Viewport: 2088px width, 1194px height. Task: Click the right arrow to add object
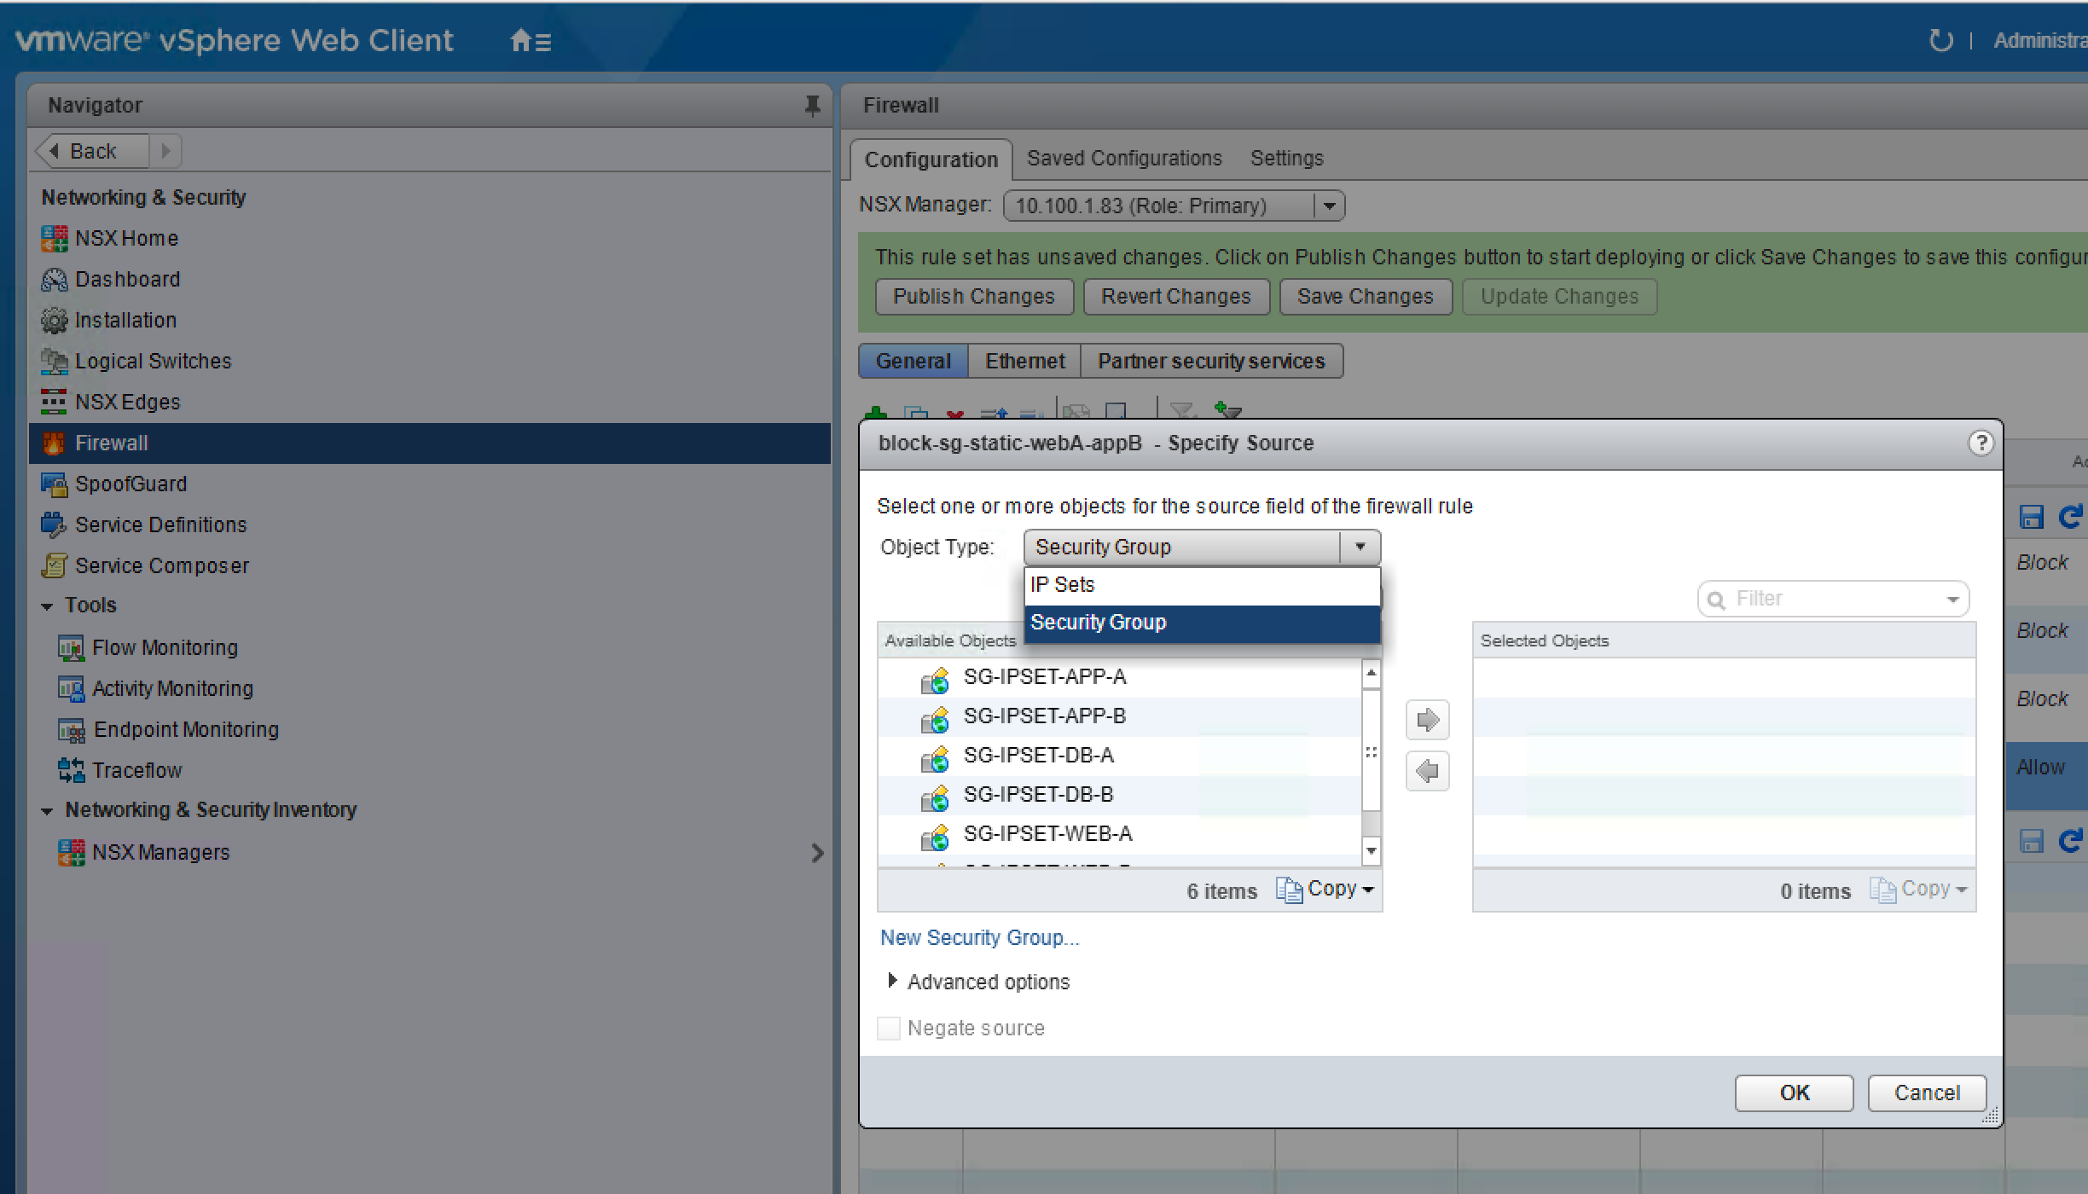pyautogui.click(x=1427, y=720)
